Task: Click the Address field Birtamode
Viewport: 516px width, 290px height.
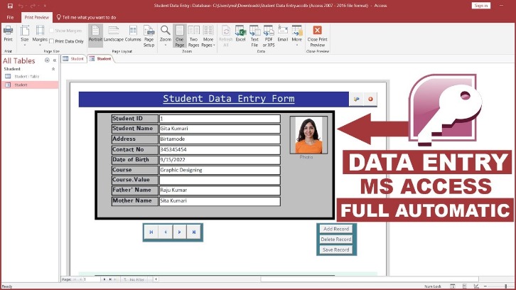Action: click(220, 139)
